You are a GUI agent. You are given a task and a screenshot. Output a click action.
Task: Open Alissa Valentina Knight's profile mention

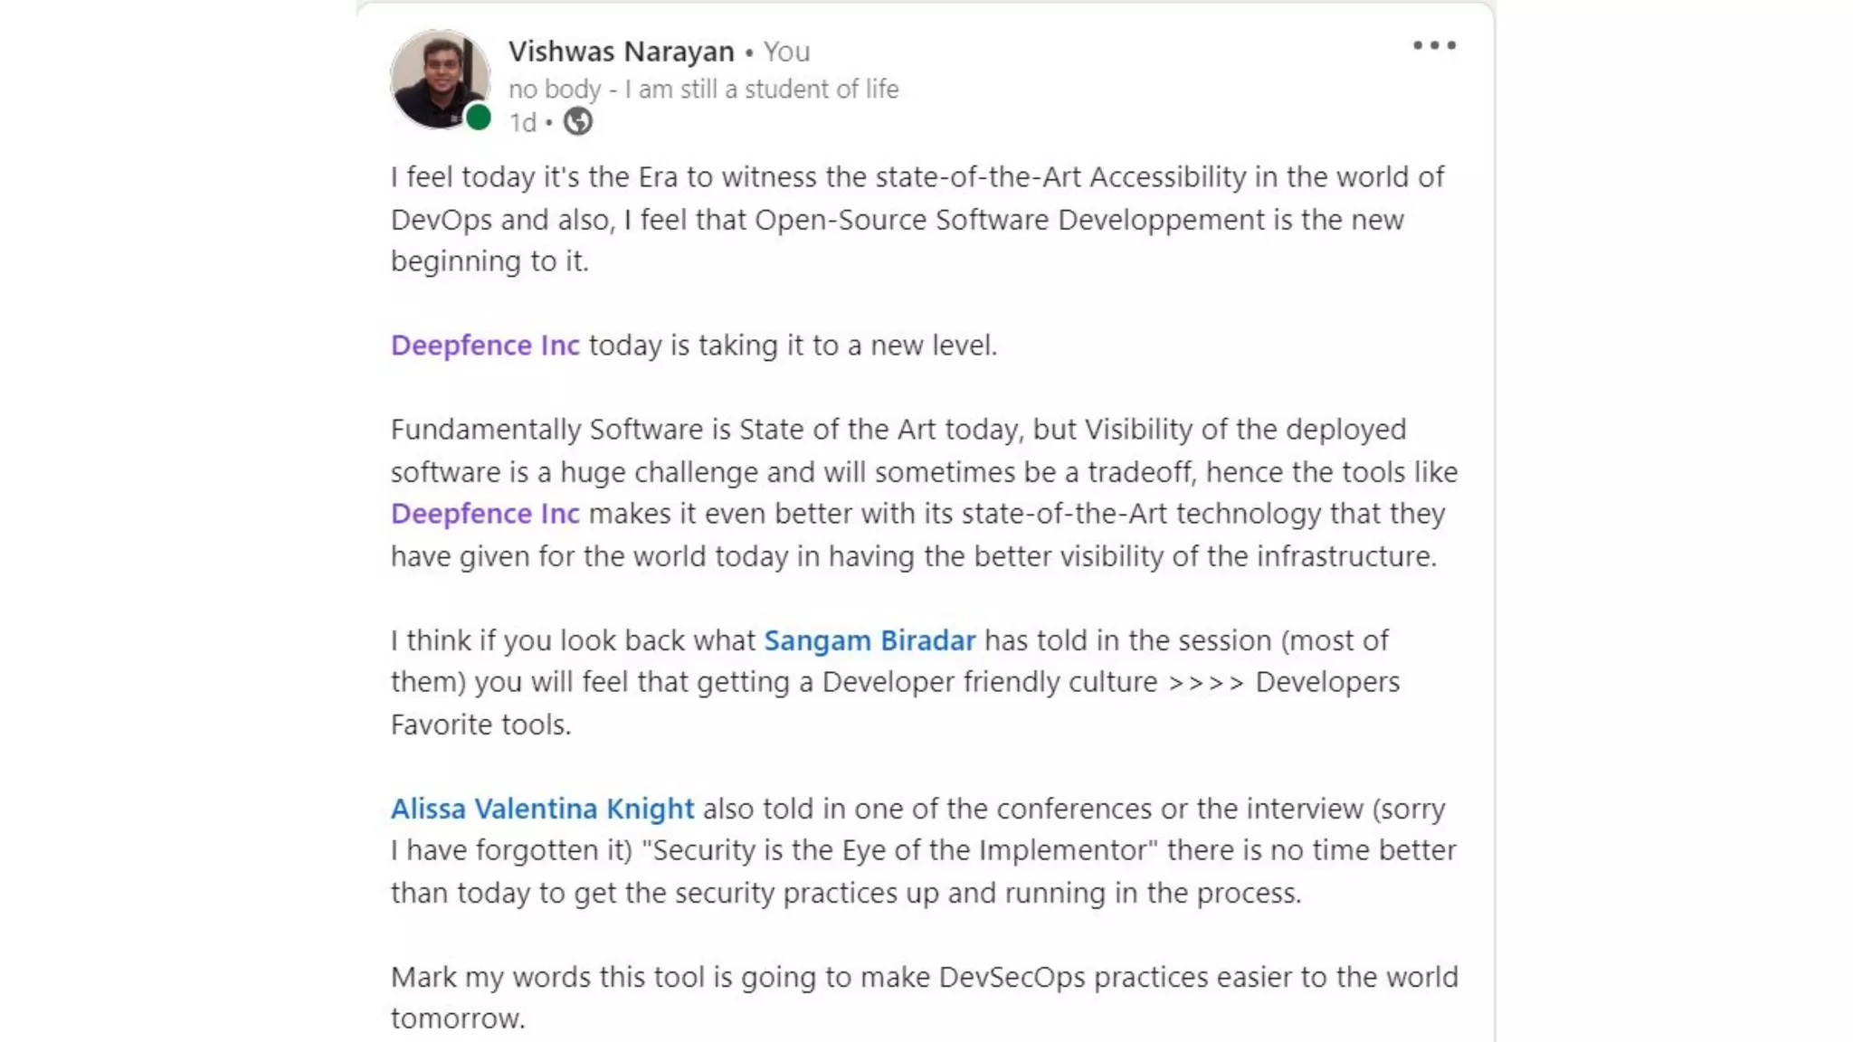pyautogui.click(x=542, y=808)
